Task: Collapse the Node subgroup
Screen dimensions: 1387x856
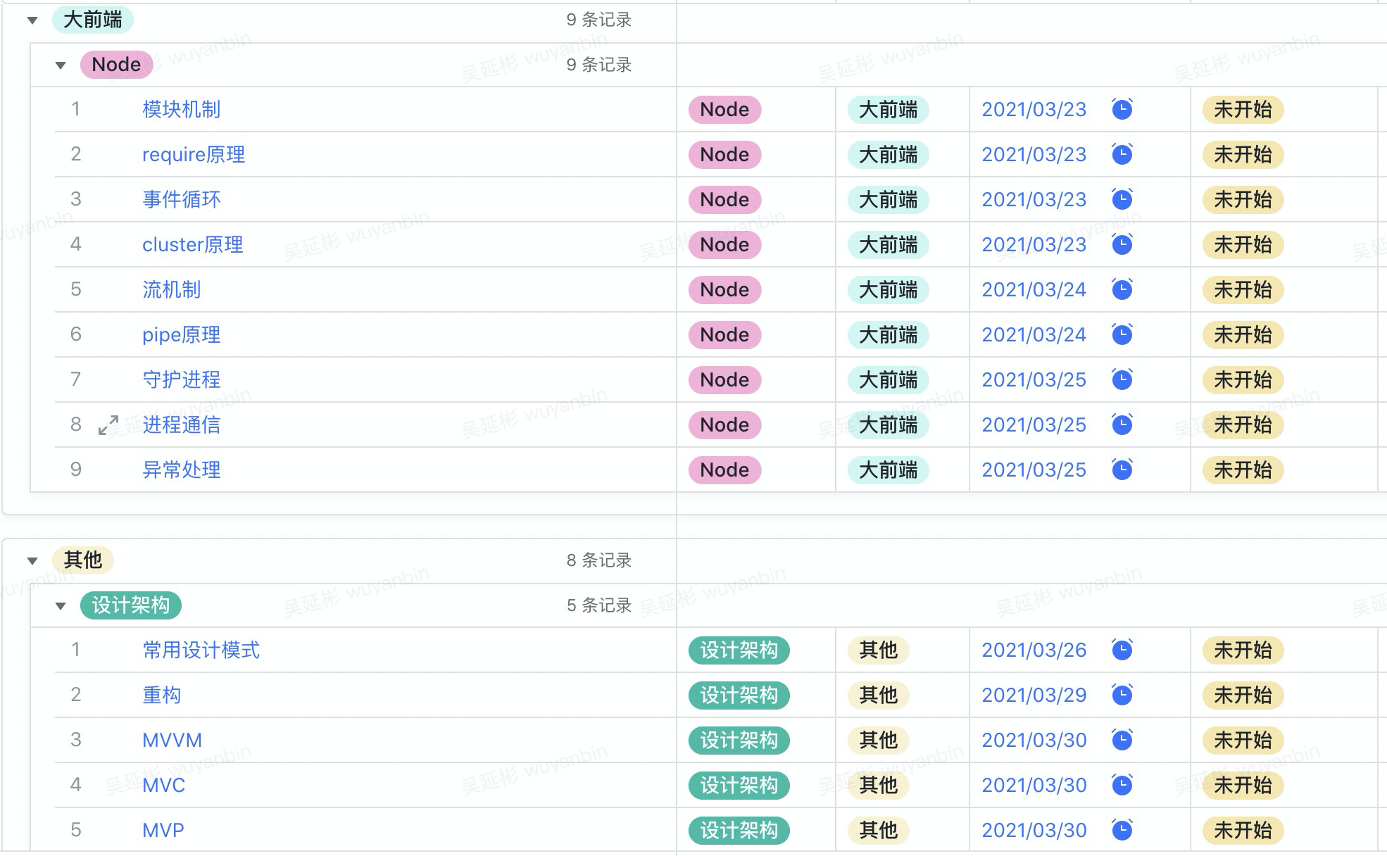Action: (61, 65)
